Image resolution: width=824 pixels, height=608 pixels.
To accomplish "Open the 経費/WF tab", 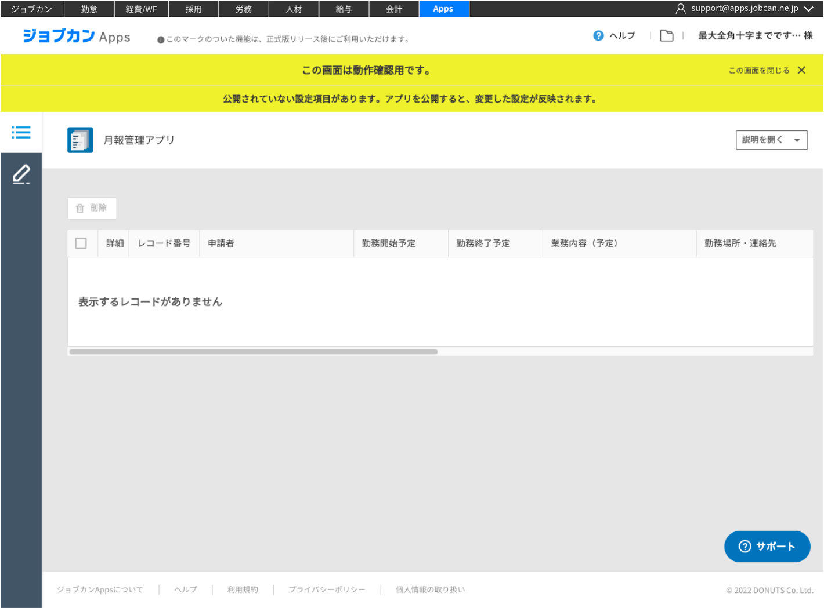I will tap(141, 9).
